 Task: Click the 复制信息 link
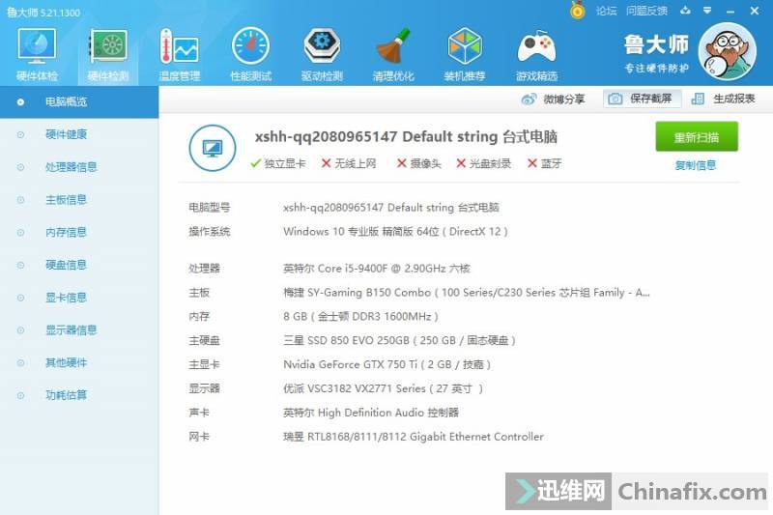[x=695, y=165]
